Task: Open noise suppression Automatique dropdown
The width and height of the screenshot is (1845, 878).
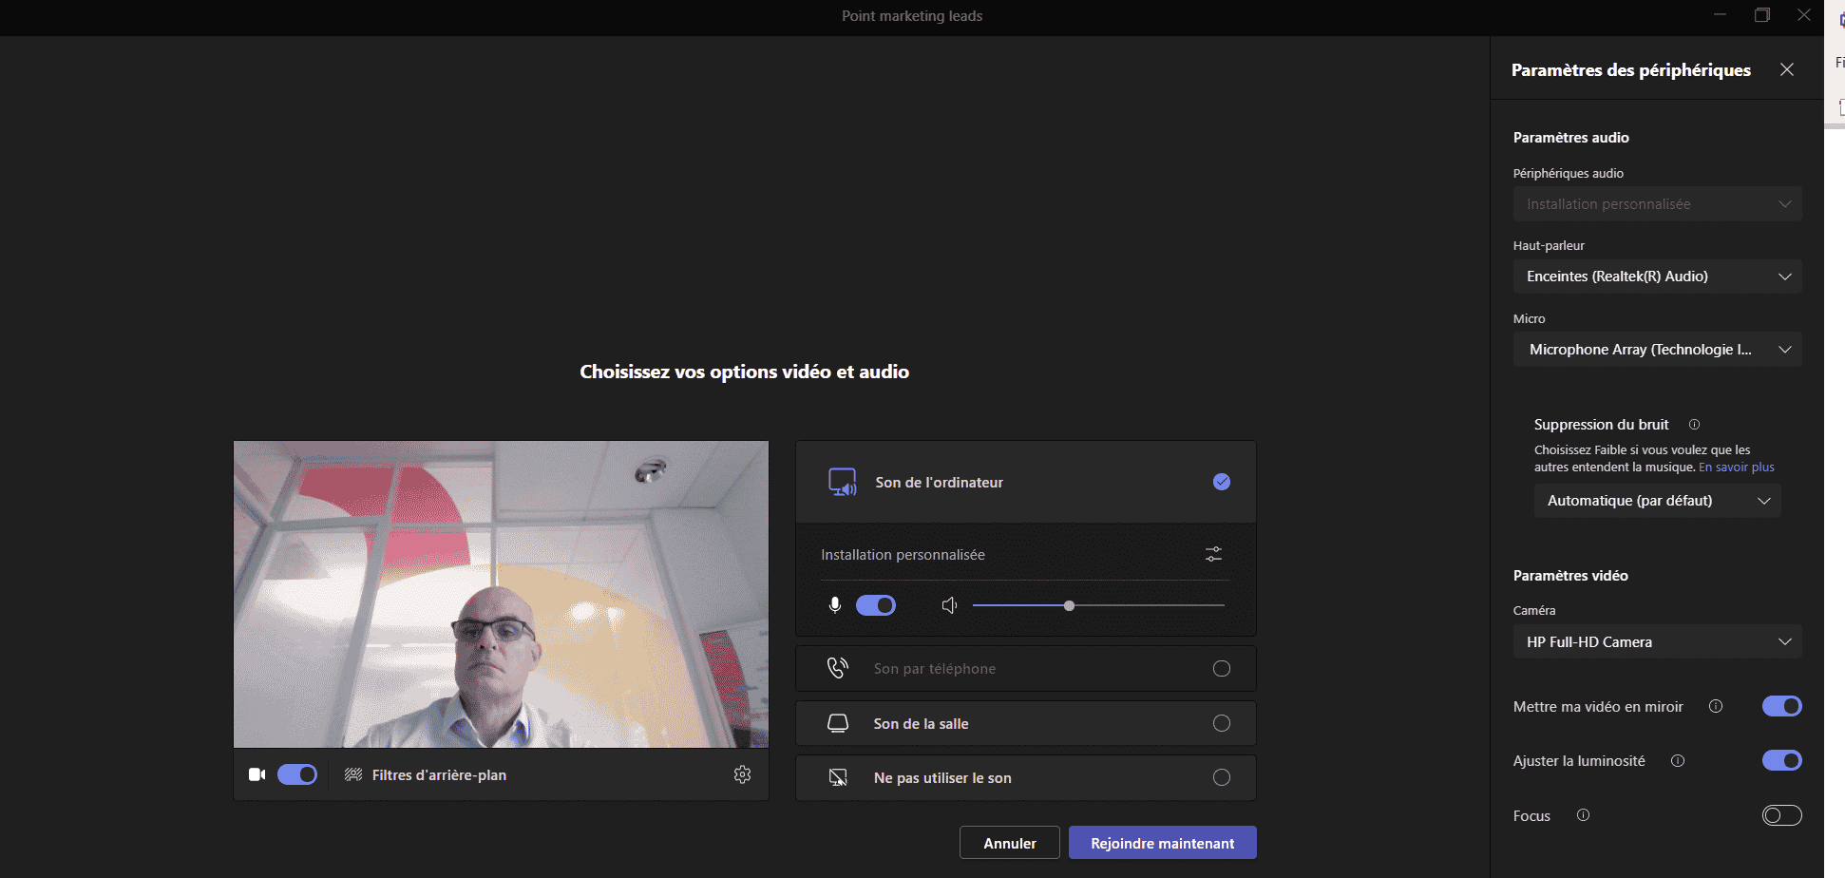Action: [1658, 501]
